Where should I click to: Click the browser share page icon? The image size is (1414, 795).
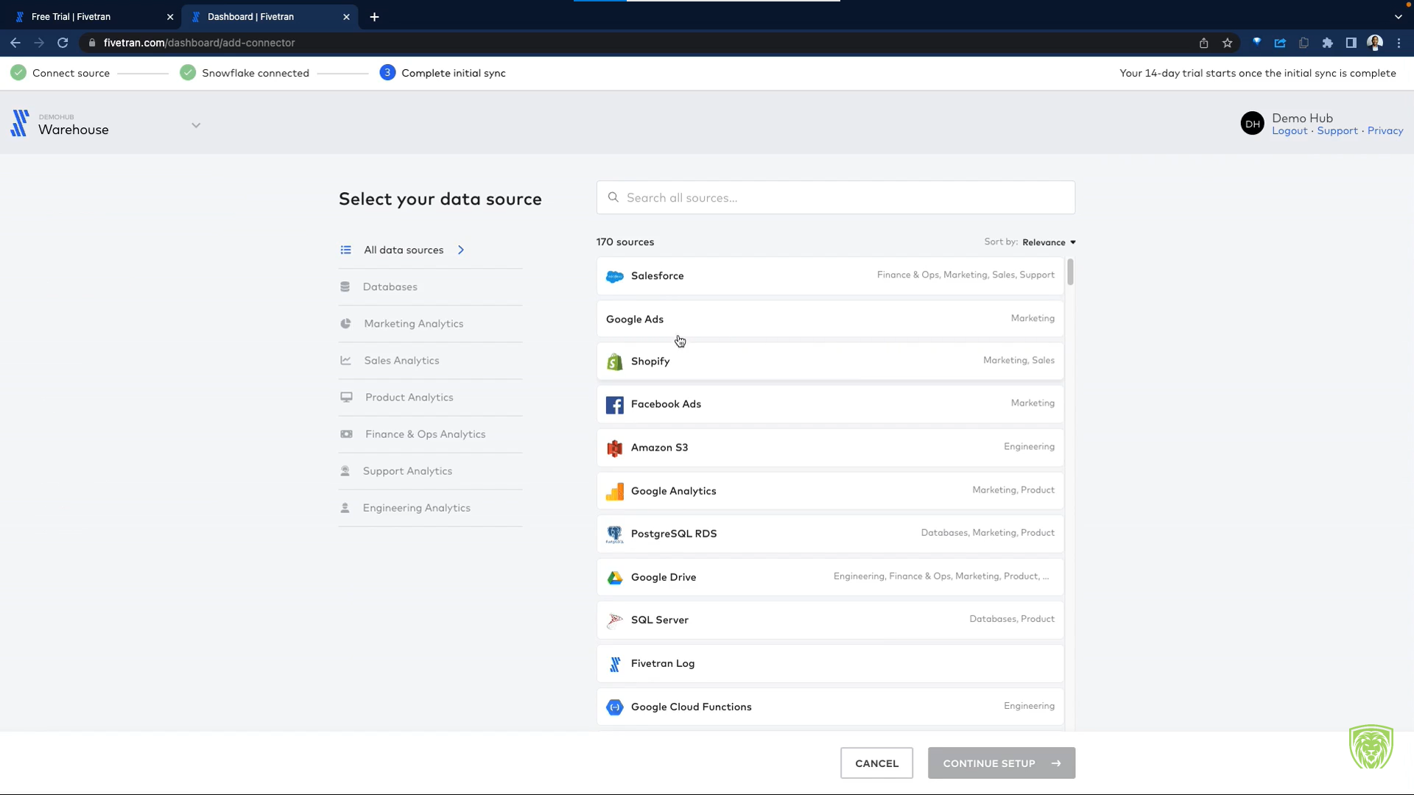(x=1203, y=43)
